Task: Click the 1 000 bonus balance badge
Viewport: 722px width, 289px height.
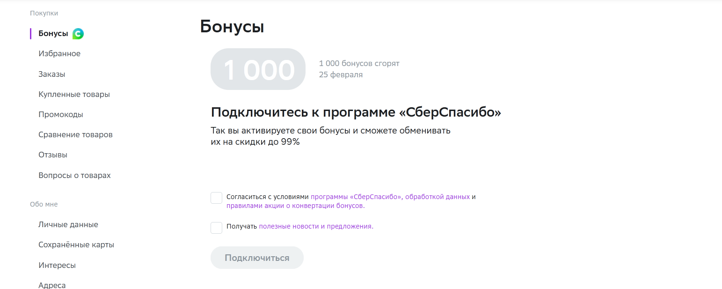Action: coord(258,69)
